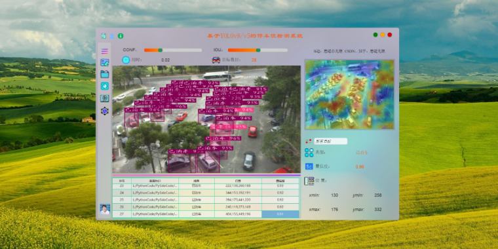498x249 pixels.
Task: Open the folder batch detection icon
Action: 104,74
